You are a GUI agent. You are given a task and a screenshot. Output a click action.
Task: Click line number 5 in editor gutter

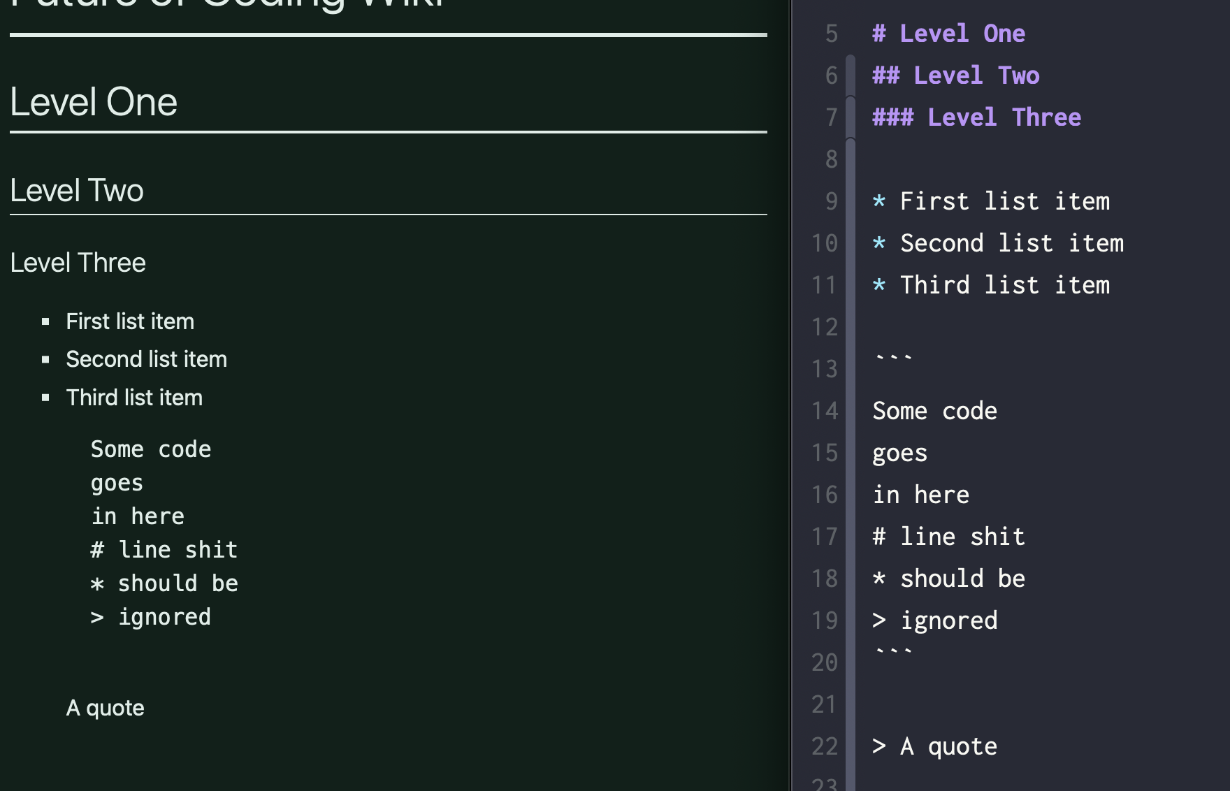(x=831, y=34)
